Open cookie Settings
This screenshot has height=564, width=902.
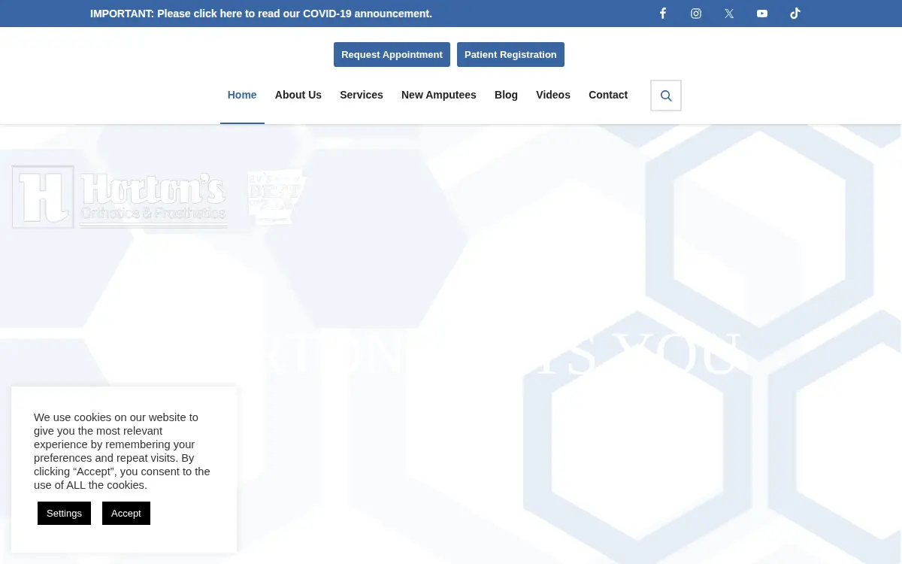tap(64, 513)
